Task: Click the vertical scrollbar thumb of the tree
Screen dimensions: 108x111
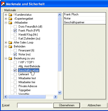Action: pyautogui.click(x=59, y=44)
